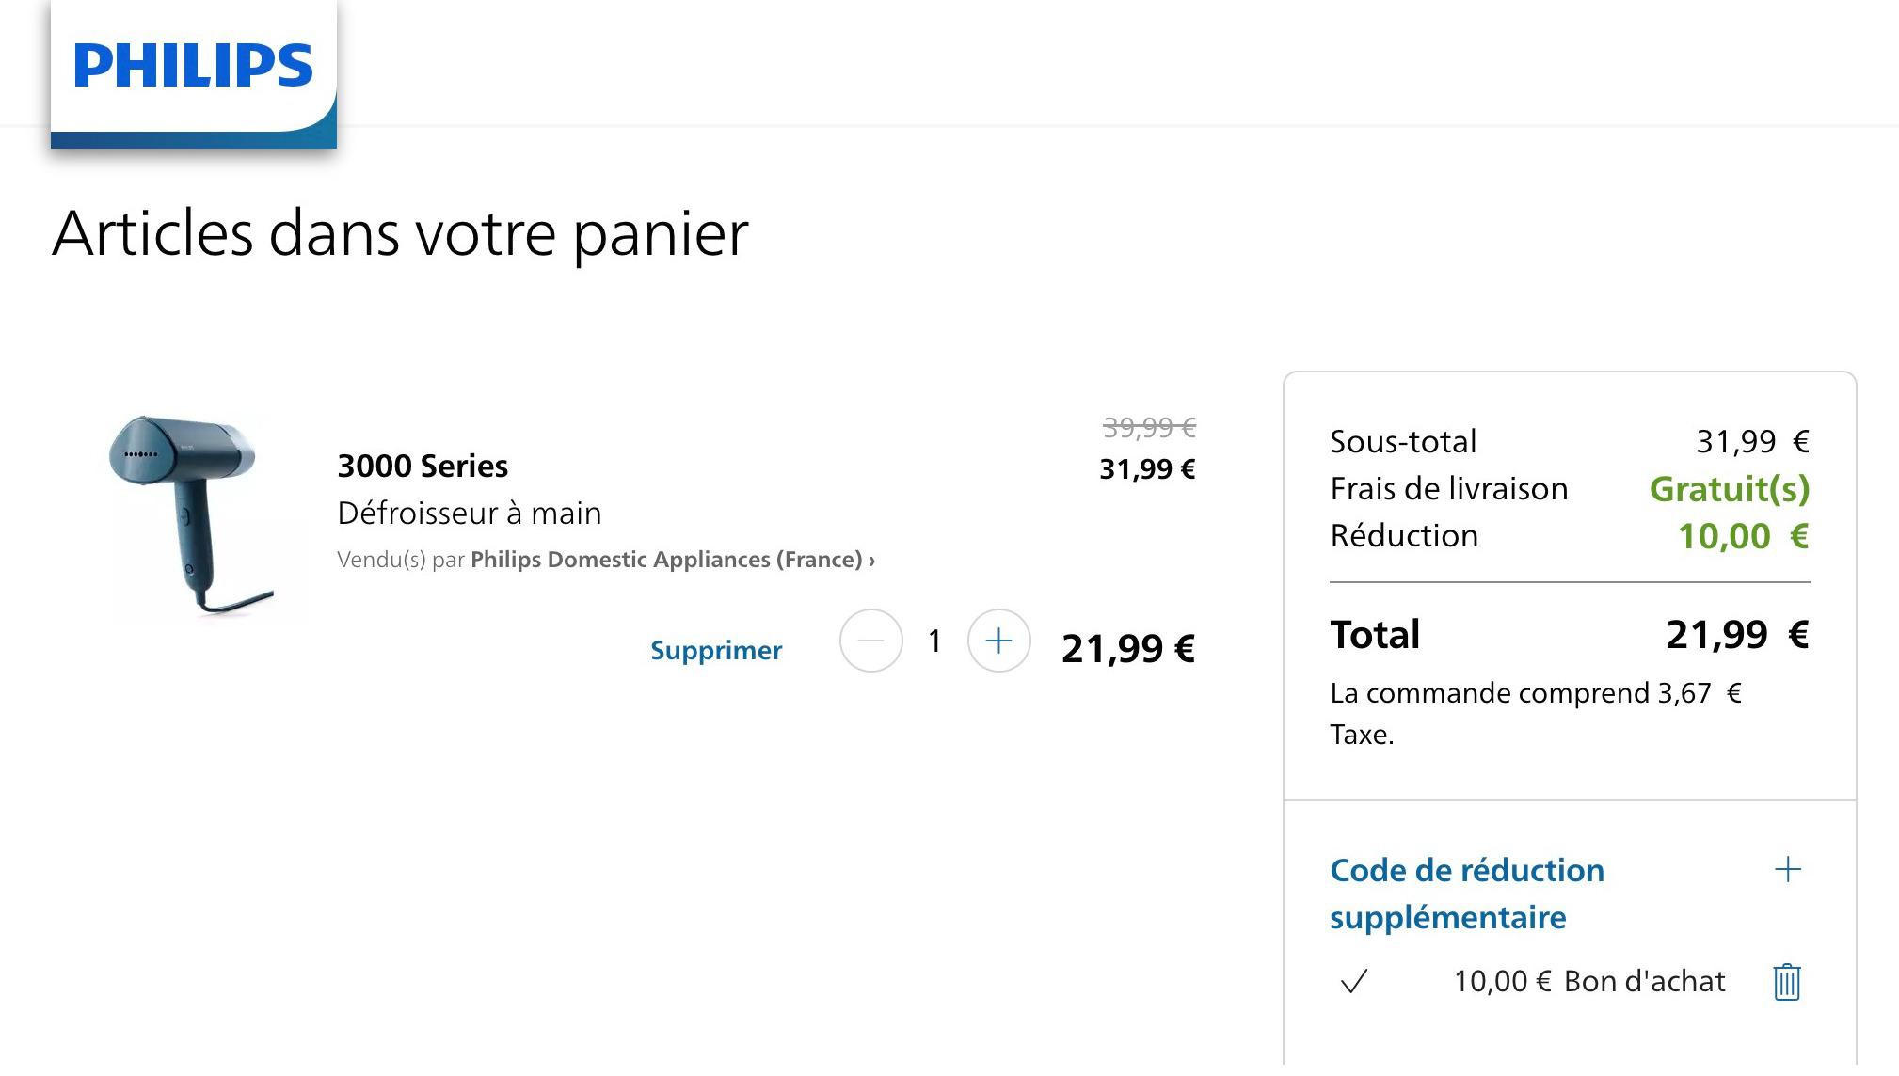Screen dimensions: 1899x1076
Task: Click the applied voucher checkmark
Action: (x=1354, y=982)
